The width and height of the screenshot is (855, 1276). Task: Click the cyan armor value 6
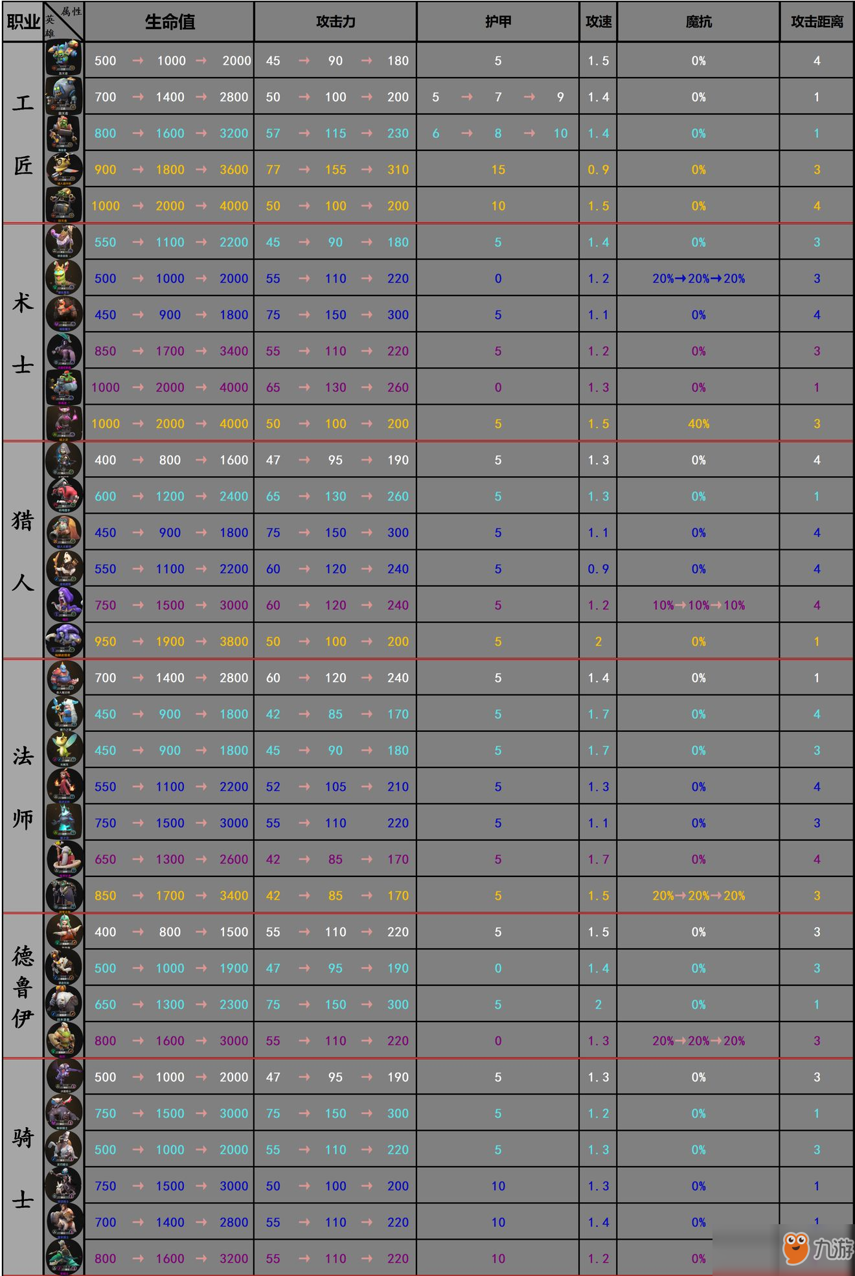pyautogui.click(x=435, y=133)
